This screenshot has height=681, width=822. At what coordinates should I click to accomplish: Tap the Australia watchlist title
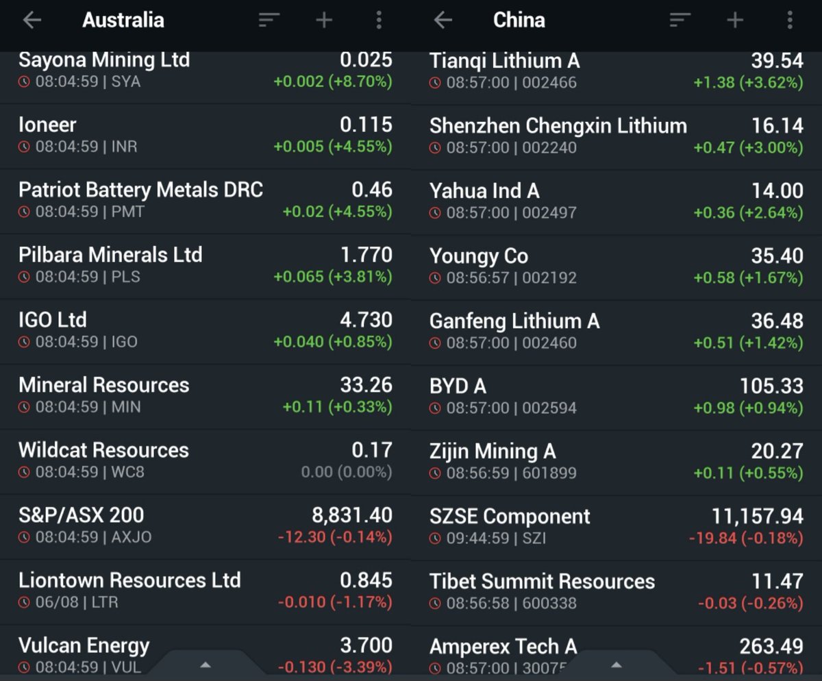pos(123,20)
